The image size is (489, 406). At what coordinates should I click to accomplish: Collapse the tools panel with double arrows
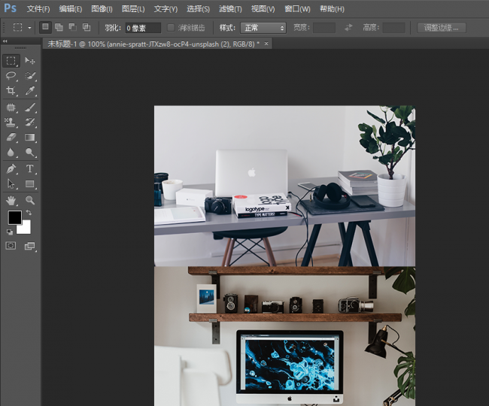click(x=5, y=41)
